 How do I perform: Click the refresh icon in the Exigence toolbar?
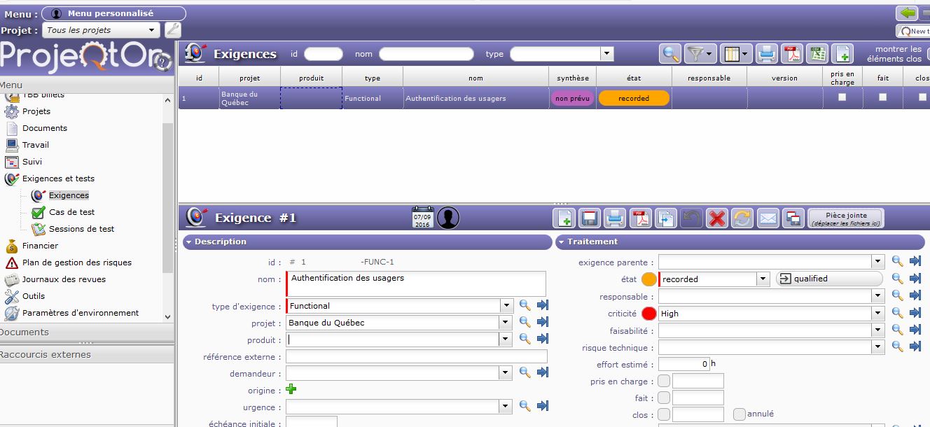[742, 218]
